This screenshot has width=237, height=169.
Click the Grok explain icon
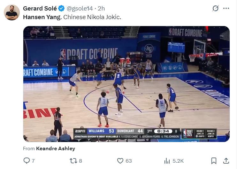click(x=216, y=8)
